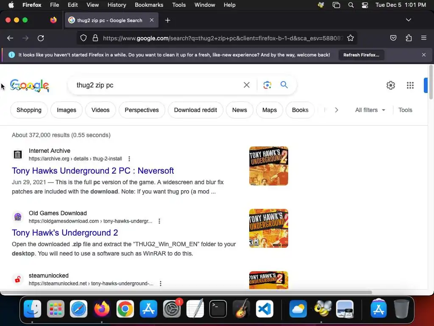Open System Settings from the Dock
The image size is (434, 326).
coord(172,309)
